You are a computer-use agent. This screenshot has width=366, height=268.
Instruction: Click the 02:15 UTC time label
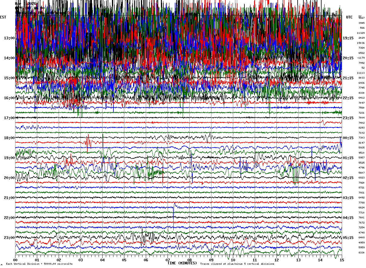pyautogui.click(x=348, y=178)
